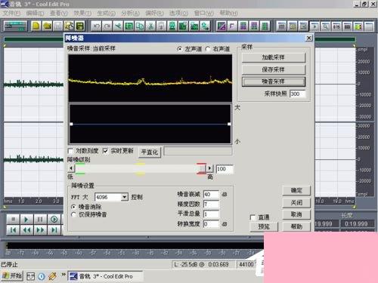
Task: Open the 生成 Generate menu
Action: (106, 13)
